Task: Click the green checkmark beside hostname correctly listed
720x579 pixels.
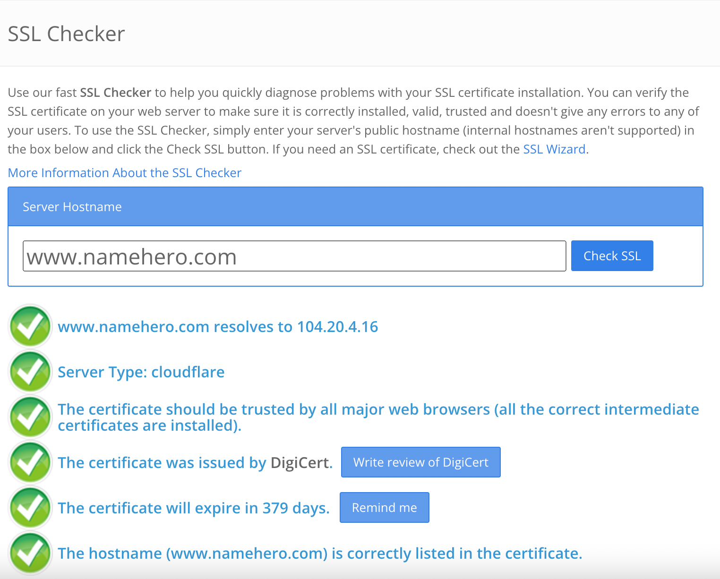Action: pos(30,553)
